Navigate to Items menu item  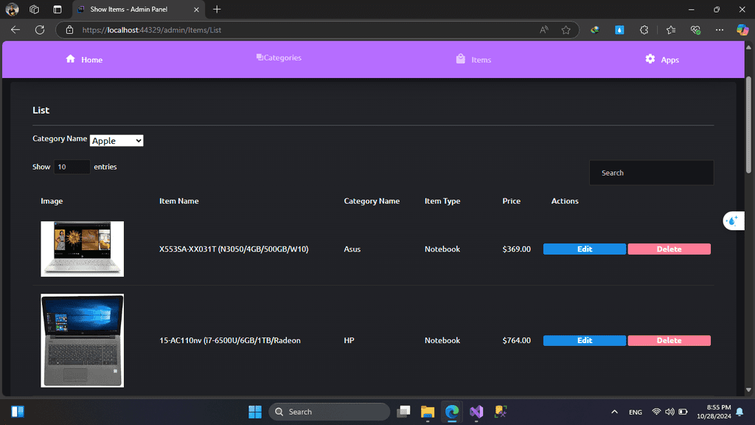click(x=474, y=59)
